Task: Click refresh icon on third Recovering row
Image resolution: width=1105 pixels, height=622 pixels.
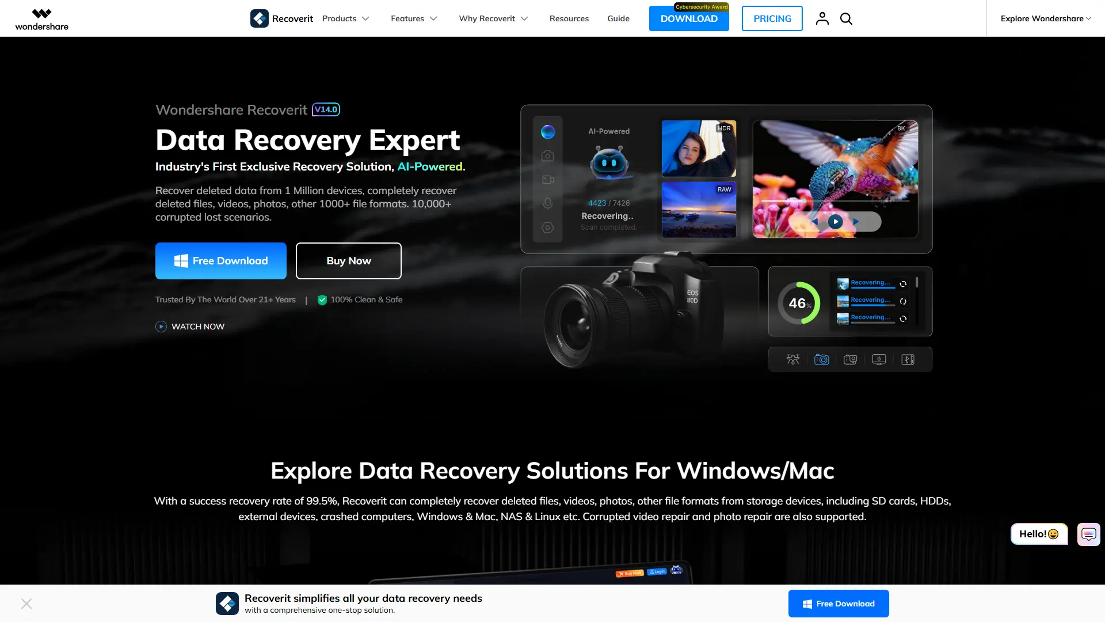Action: [x=903, y=318]
